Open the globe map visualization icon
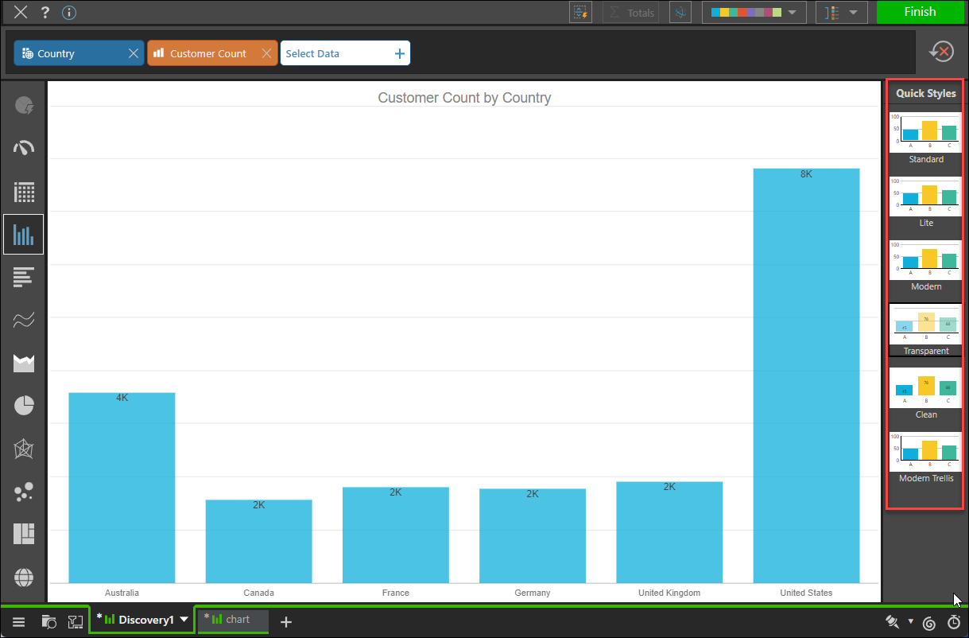This screenshot has width=969, height=638. tap(24, 577)
